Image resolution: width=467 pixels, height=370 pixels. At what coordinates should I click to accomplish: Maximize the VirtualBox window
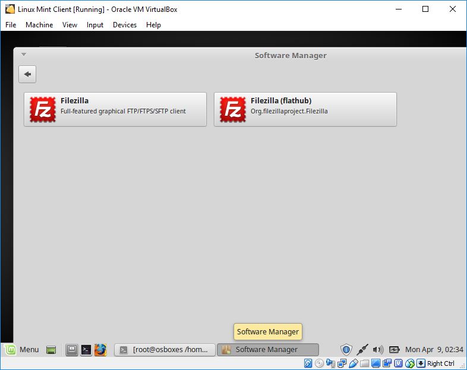pyautogui.click(x=425, y=10)
